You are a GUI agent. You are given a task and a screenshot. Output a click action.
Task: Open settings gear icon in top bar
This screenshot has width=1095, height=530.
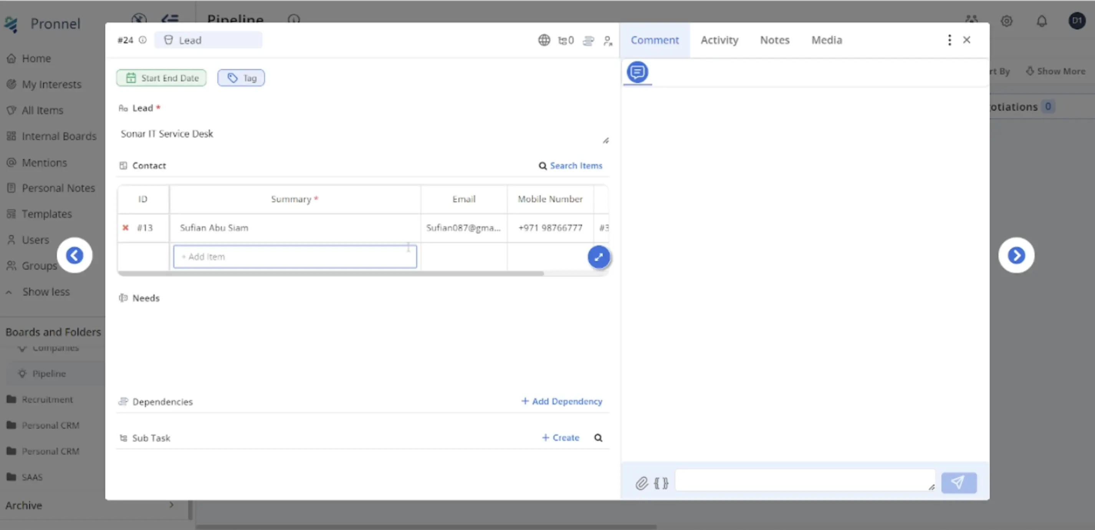(x=1006, y=21)
